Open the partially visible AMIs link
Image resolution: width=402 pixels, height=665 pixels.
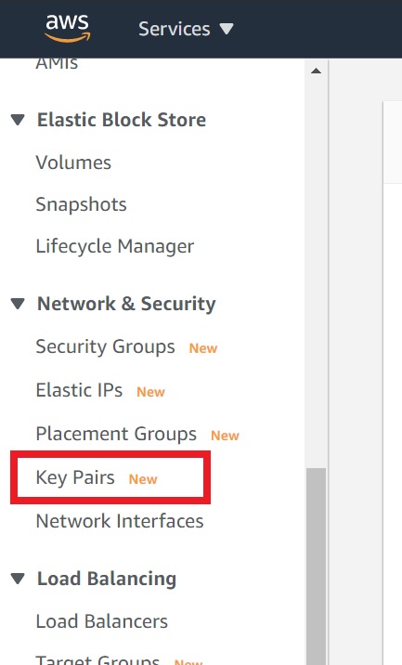[x=57, y=63]
